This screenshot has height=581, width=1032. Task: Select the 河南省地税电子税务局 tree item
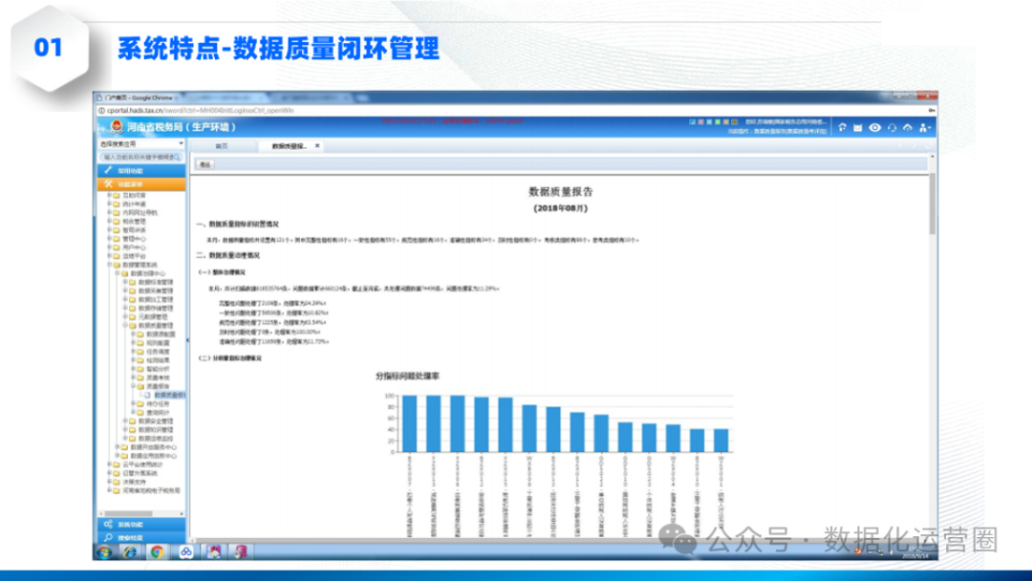(151, 490)
